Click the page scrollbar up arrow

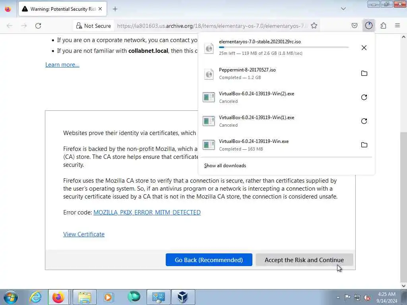(x=403, y=37)
